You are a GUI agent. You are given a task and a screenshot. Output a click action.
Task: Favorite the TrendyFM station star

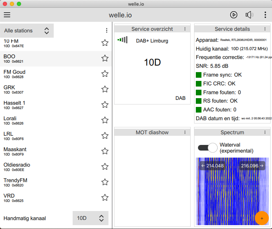(x=105, y=182)
